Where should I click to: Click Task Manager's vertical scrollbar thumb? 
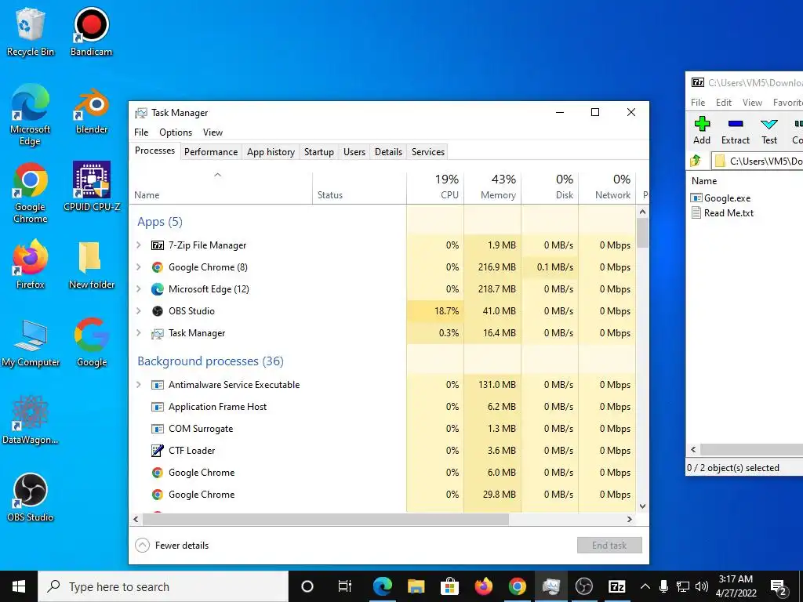coord(643,233)
